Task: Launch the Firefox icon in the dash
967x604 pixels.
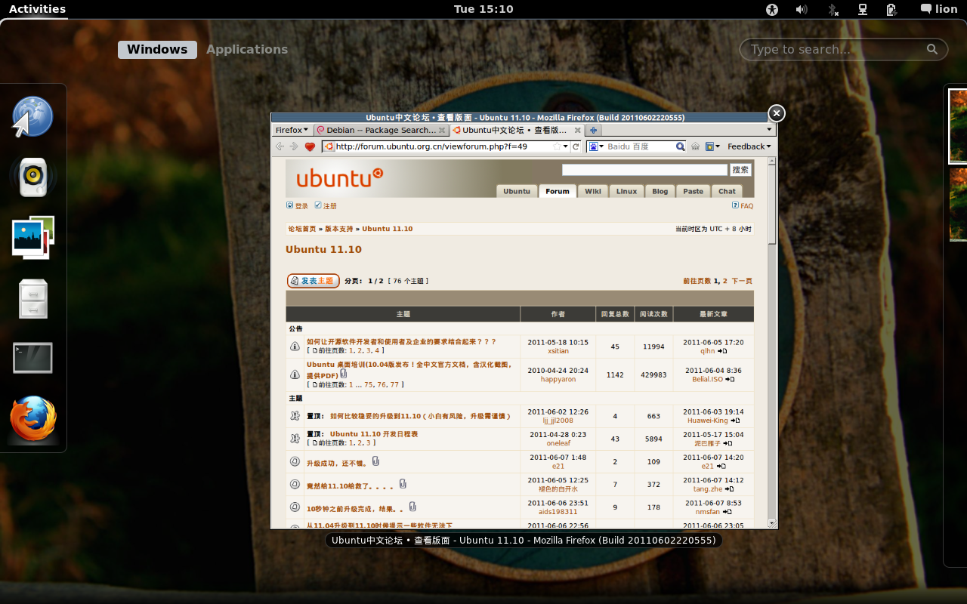Action: click(x=32, y=418)
